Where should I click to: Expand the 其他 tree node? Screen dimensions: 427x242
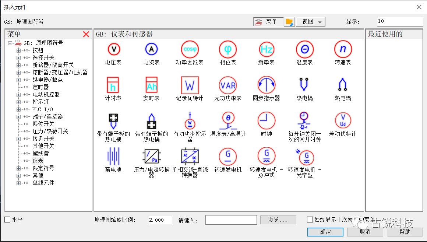coord(18,175)
